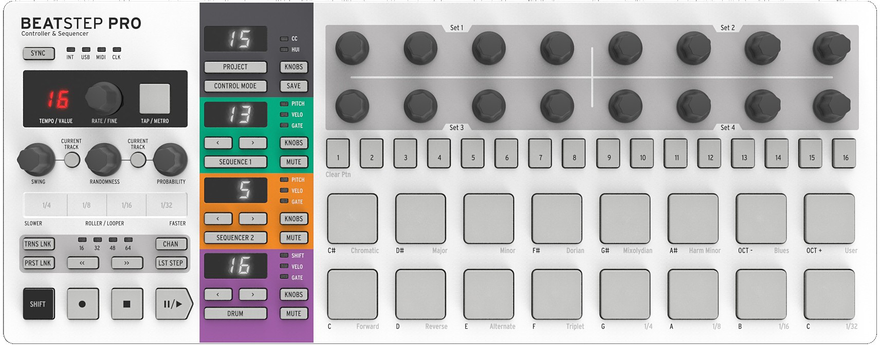Hit the G# Mixolydian pad

[x=625, y=219]
